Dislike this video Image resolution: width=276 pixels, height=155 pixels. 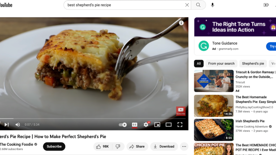coord(118,146)
